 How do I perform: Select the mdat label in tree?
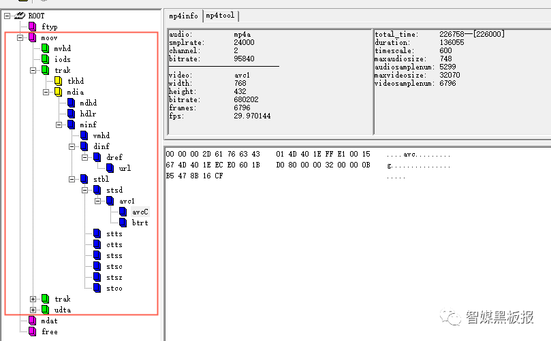point(49,321)
